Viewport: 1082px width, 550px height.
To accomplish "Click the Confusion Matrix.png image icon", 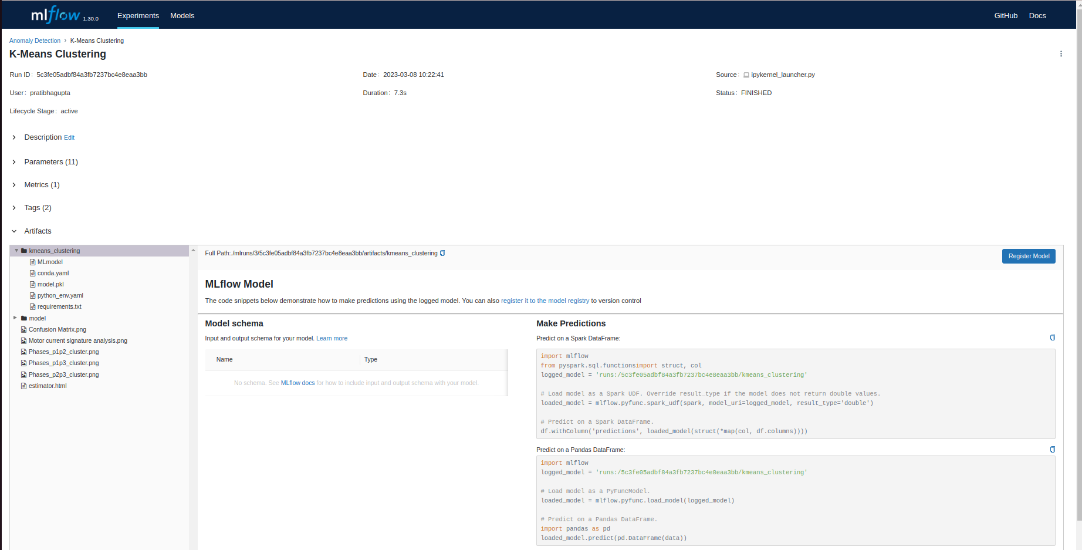I will [24, 329].
